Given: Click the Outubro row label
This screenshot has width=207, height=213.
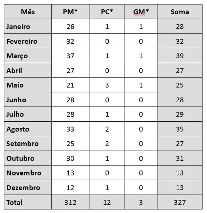Looking at the screenshot, I should [x=20, y=159].
